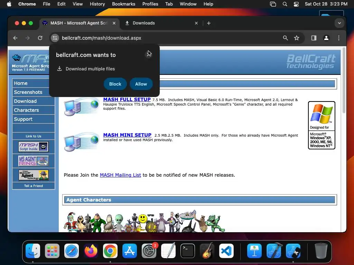The width and height of the screenshot is (354, 265).
Task: Open Firefox from the Dock
Action: coord(91,251)
